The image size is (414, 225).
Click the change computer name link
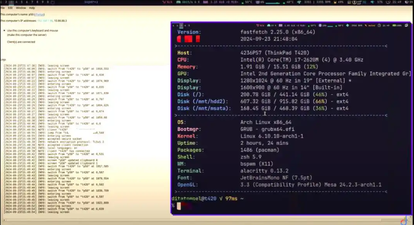(x=39, y=14)
